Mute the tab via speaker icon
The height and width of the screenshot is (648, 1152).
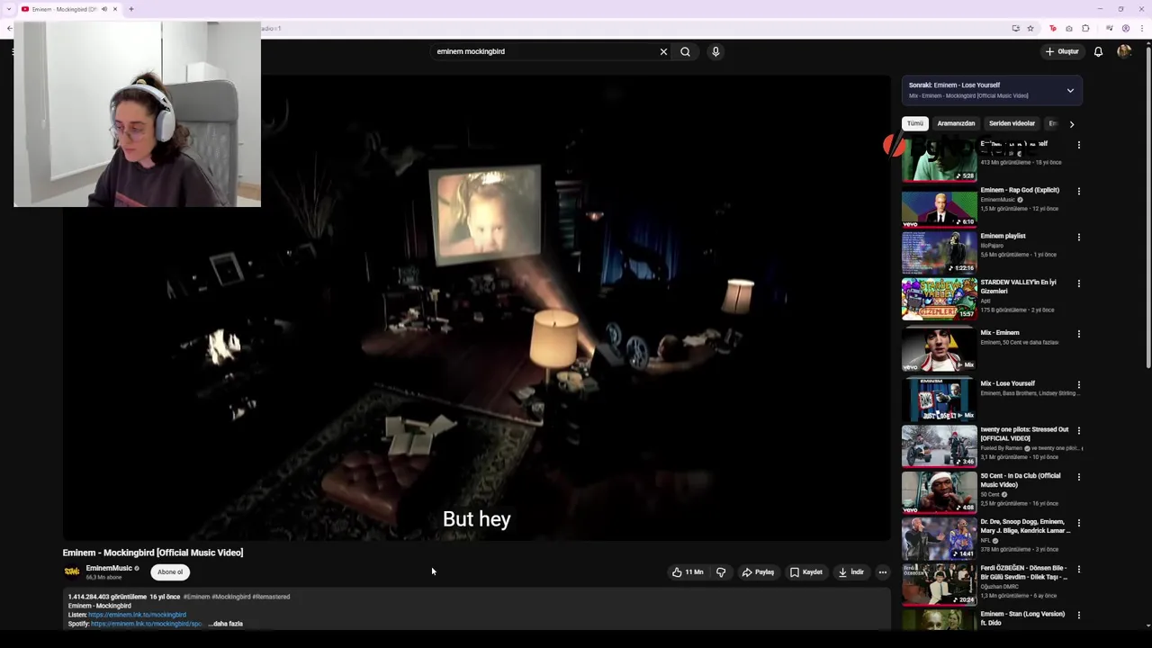click(103, 9)
